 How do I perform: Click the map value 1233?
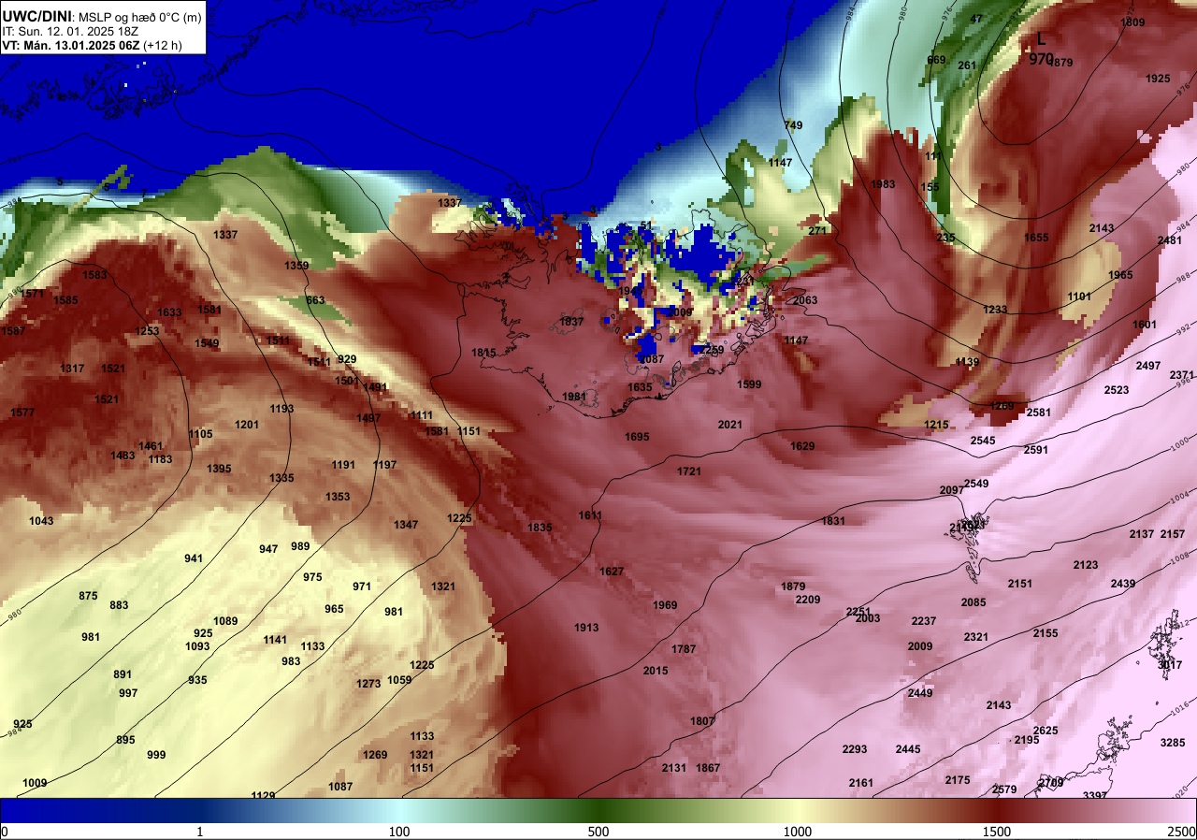coord(995,310)
